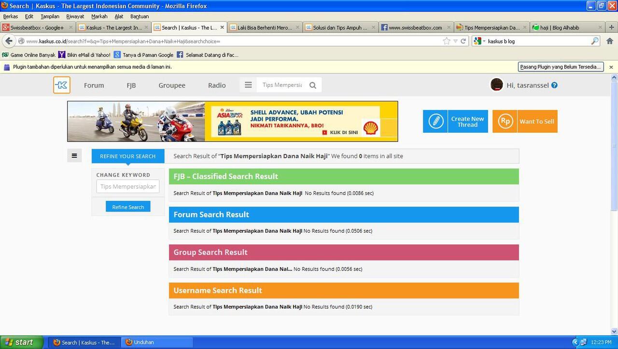The height and width of the screenshot is (349, 618).
Task: Click the search magnifier icon in Kaskus header
Action: click(313, 85)
